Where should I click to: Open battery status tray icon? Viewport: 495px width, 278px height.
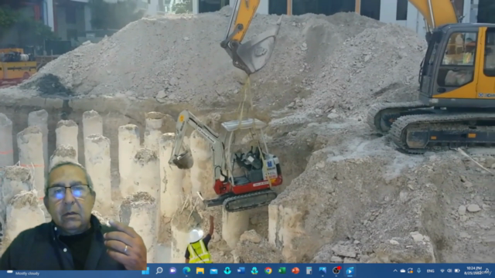tap(457, 271)
